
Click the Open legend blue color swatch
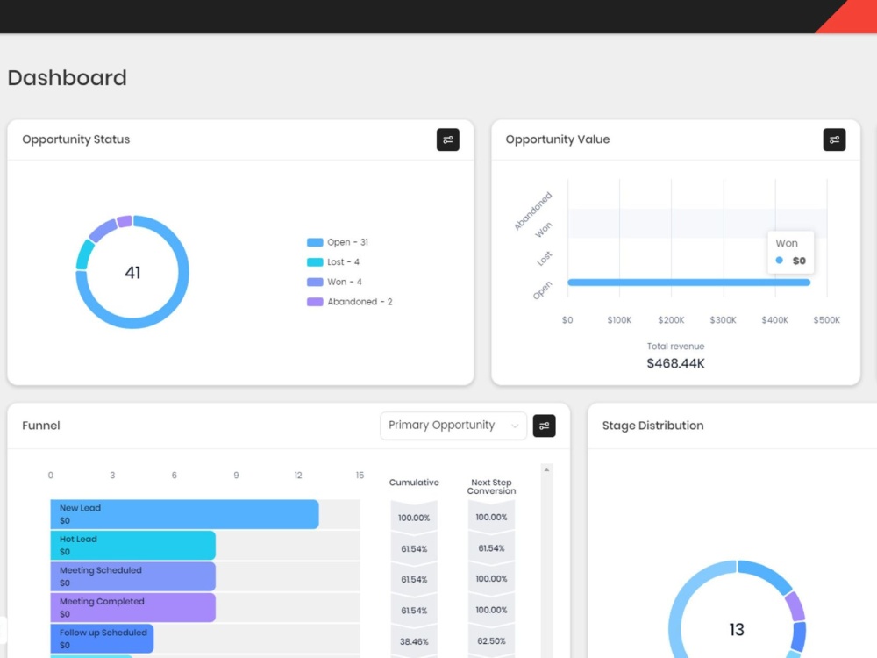315,242
